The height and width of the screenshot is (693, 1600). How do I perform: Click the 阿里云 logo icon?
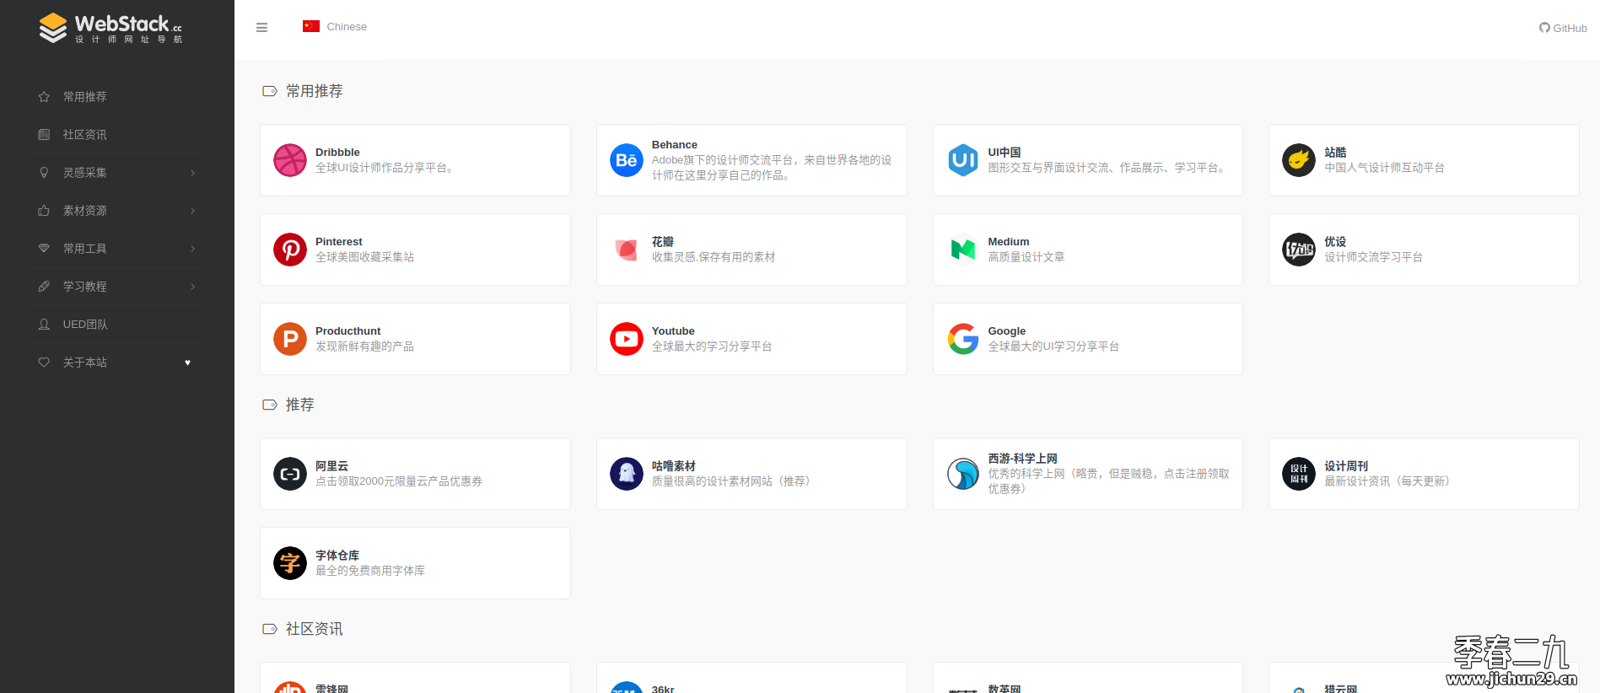click(289, 474)
